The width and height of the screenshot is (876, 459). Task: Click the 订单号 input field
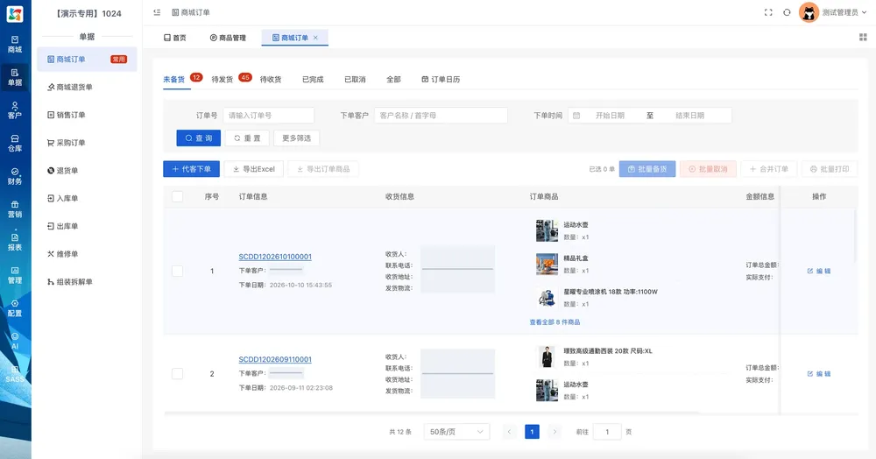point(268,116)
